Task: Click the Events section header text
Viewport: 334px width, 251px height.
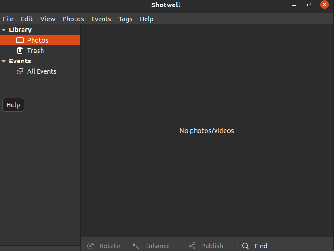Action: (x=20, y=61)
